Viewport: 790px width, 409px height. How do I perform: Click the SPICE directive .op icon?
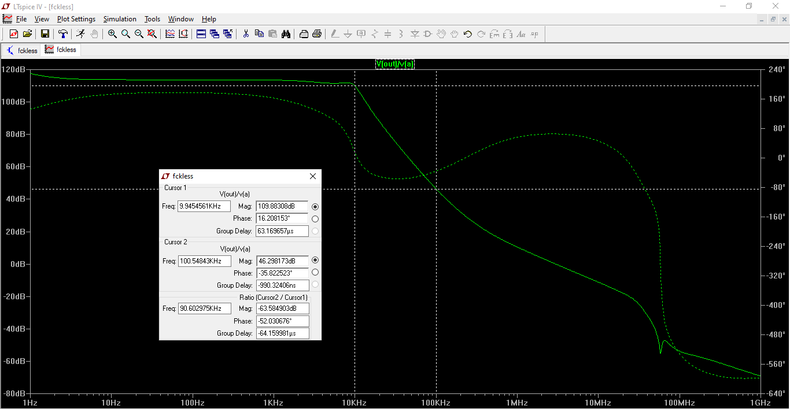pos(534,34)
